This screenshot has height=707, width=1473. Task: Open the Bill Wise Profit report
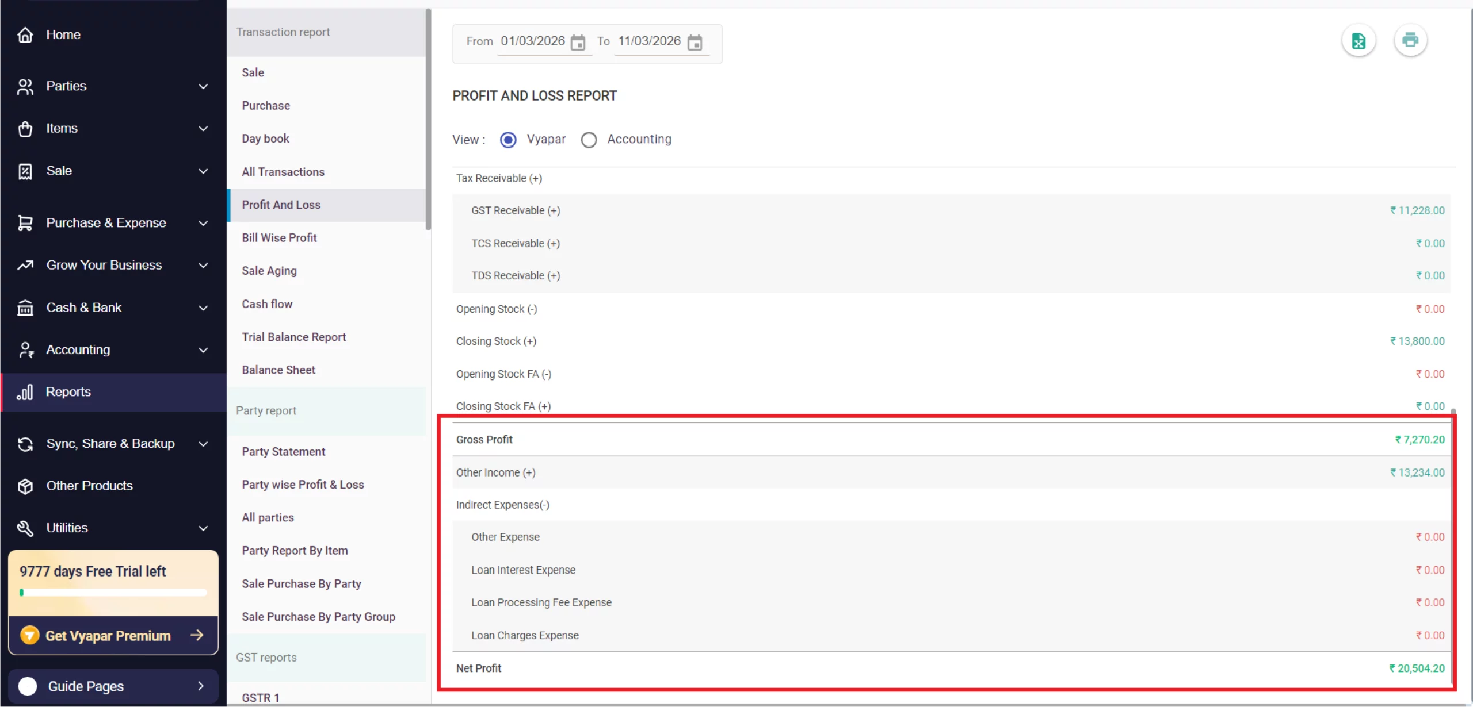pyautogui.click(x=279, y=238)
